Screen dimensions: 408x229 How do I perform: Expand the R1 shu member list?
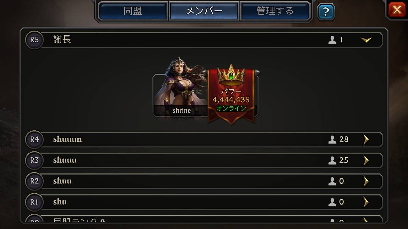[366, 202]
